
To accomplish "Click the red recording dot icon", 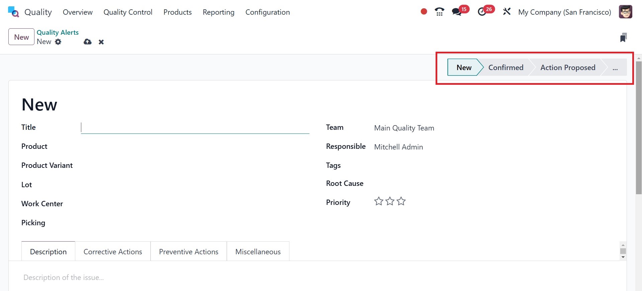I will [424, 12].
